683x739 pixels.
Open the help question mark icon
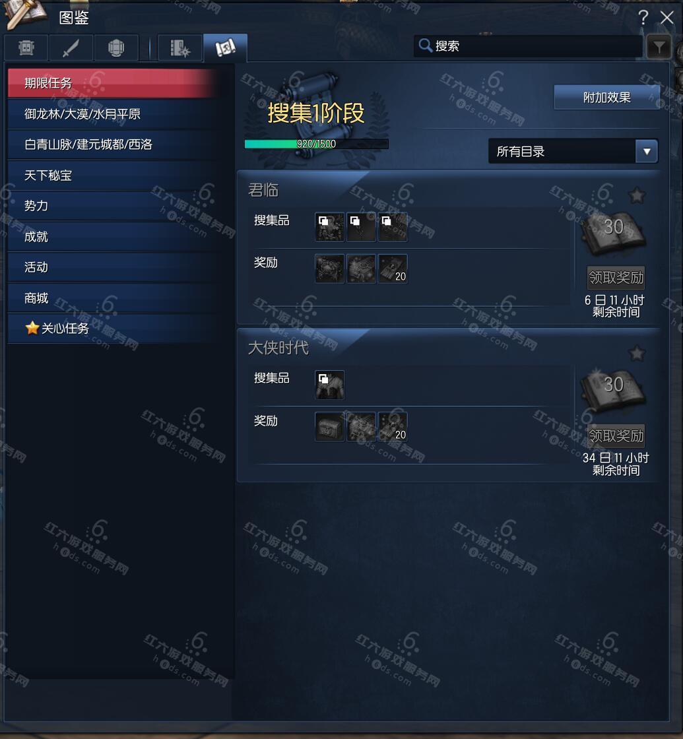click(x=643, y=18)
